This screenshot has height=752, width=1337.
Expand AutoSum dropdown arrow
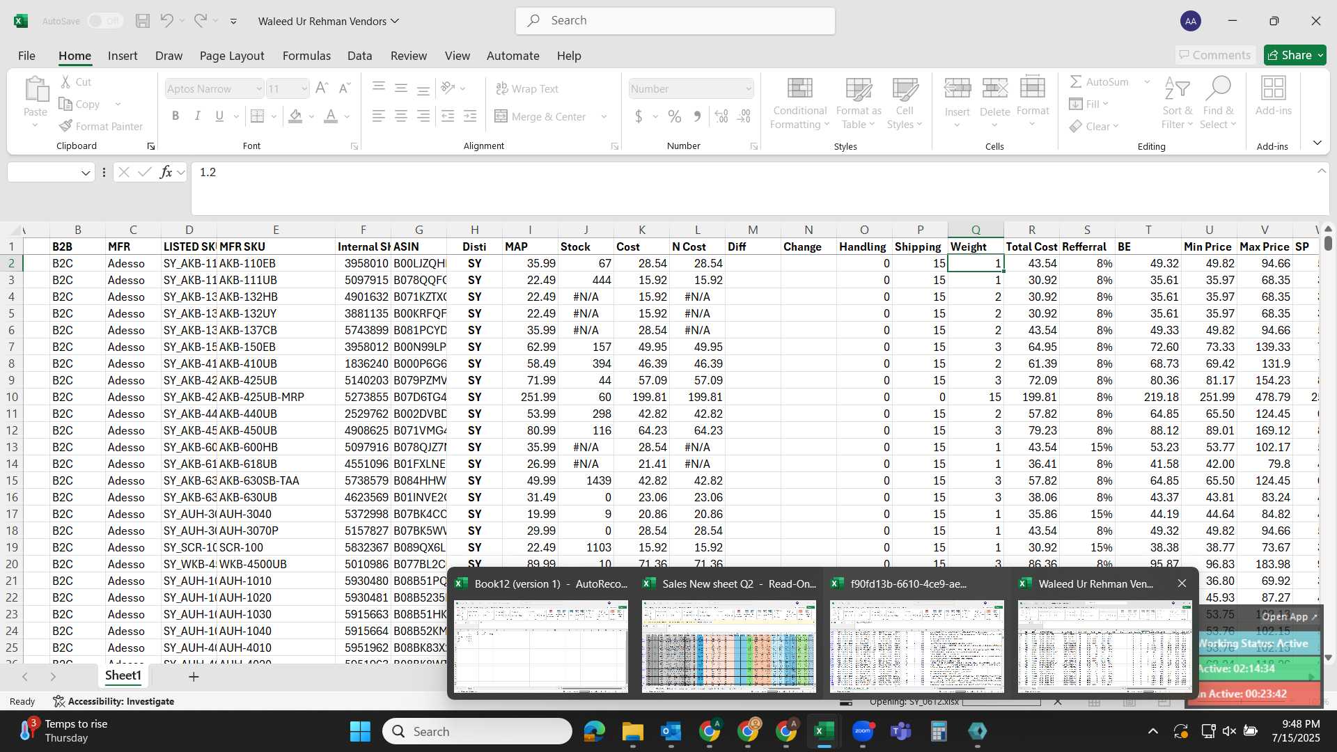click(x=1147, y=81)
